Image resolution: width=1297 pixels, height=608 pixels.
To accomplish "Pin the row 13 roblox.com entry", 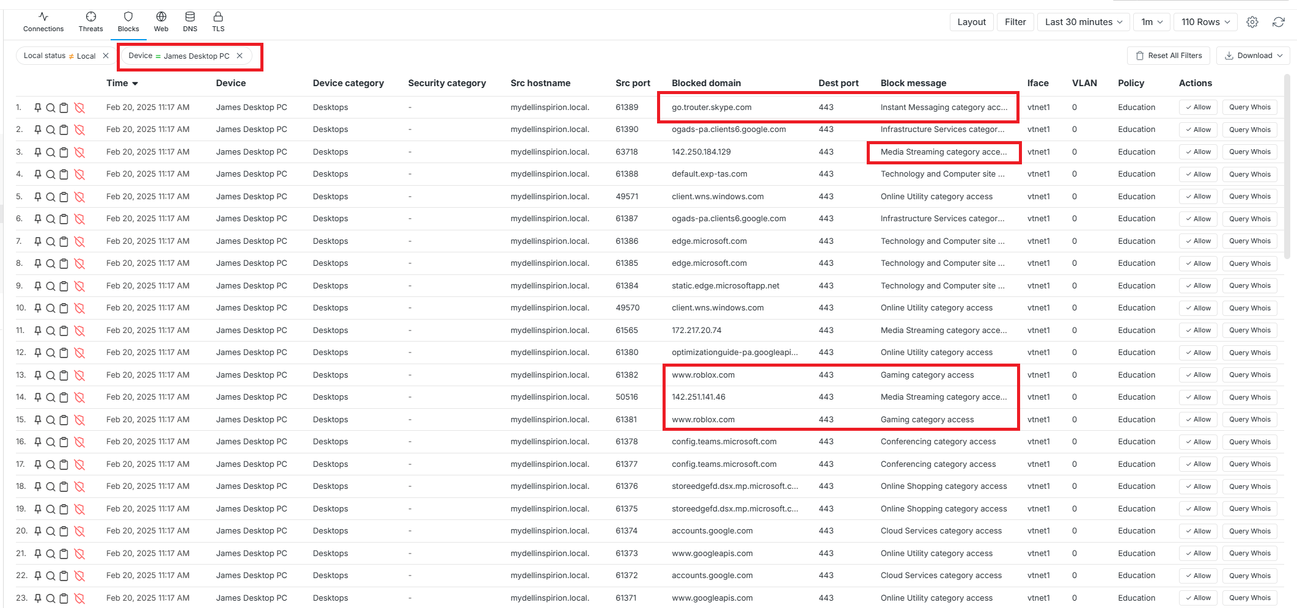I will pyautogui.click(x=38, y=375).
